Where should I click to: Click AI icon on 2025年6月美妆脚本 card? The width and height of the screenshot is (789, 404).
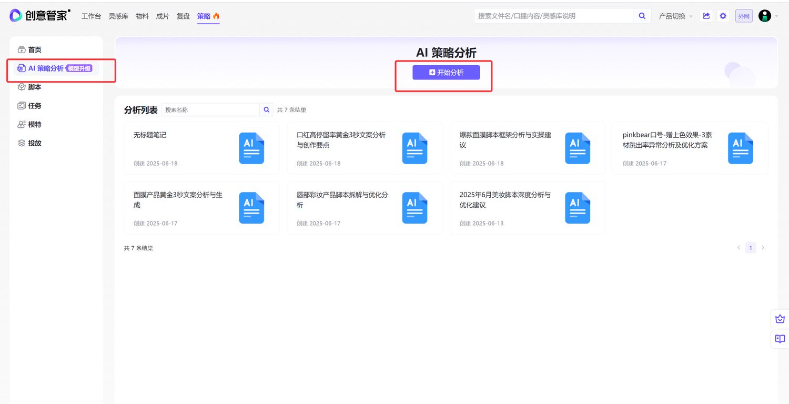pos(578,208)
